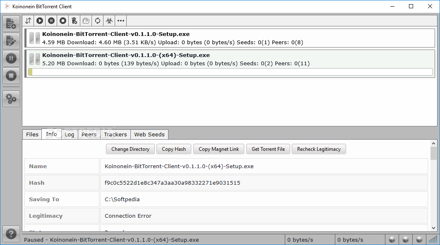Click the Get Torrent File button

point(268,149)
